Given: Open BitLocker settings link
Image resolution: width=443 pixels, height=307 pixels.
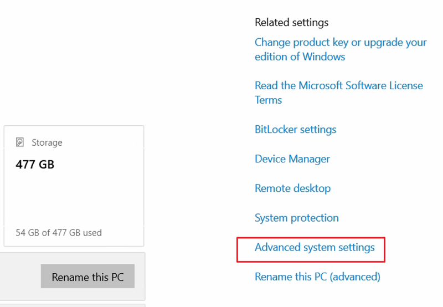Looking at the screenshot, I should pyautogui.click(x=296, y=130).
